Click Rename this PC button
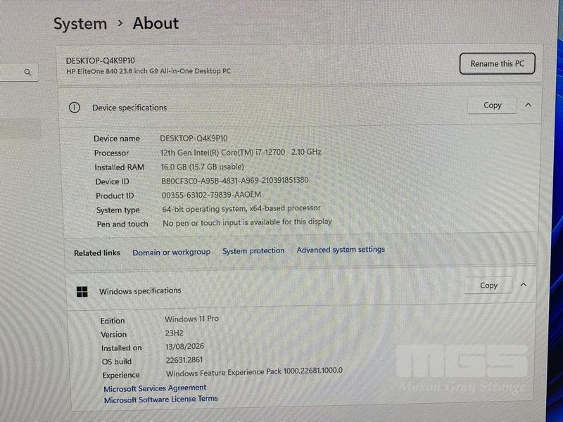 click(x=498, y=63)
